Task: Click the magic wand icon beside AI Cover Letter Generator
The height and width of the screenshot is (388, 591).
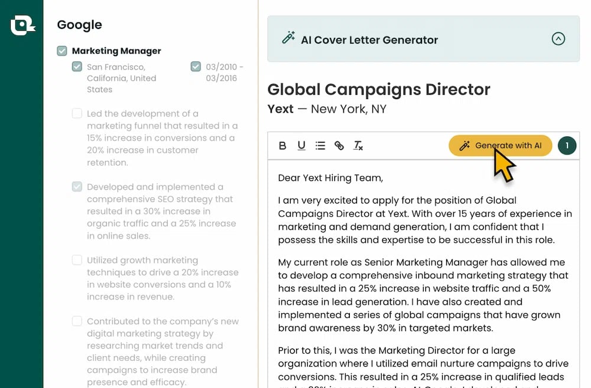Action: [288, 38]
